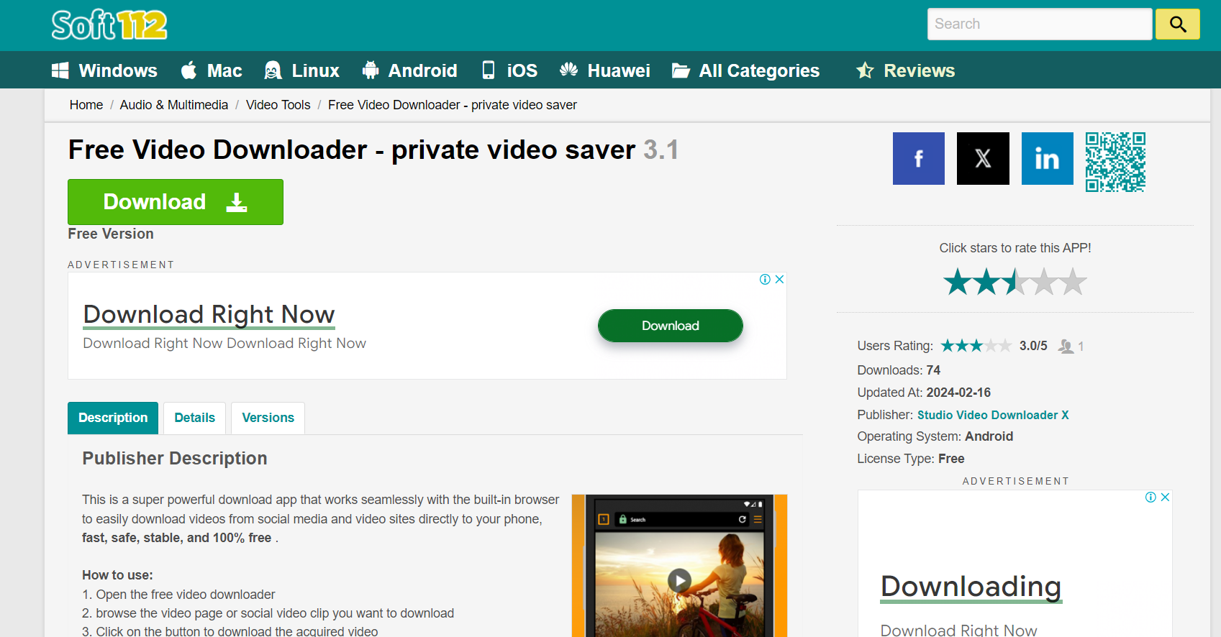Viewport: 1221px width, 637px height.
Task: Click the Soft112 logo
Action: (109, 25)
